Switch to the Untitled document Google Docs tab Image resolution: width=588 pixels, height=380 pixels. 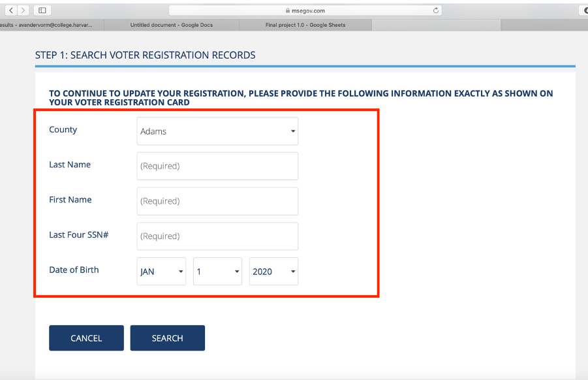pyautogui.click(x=171, y=25)
